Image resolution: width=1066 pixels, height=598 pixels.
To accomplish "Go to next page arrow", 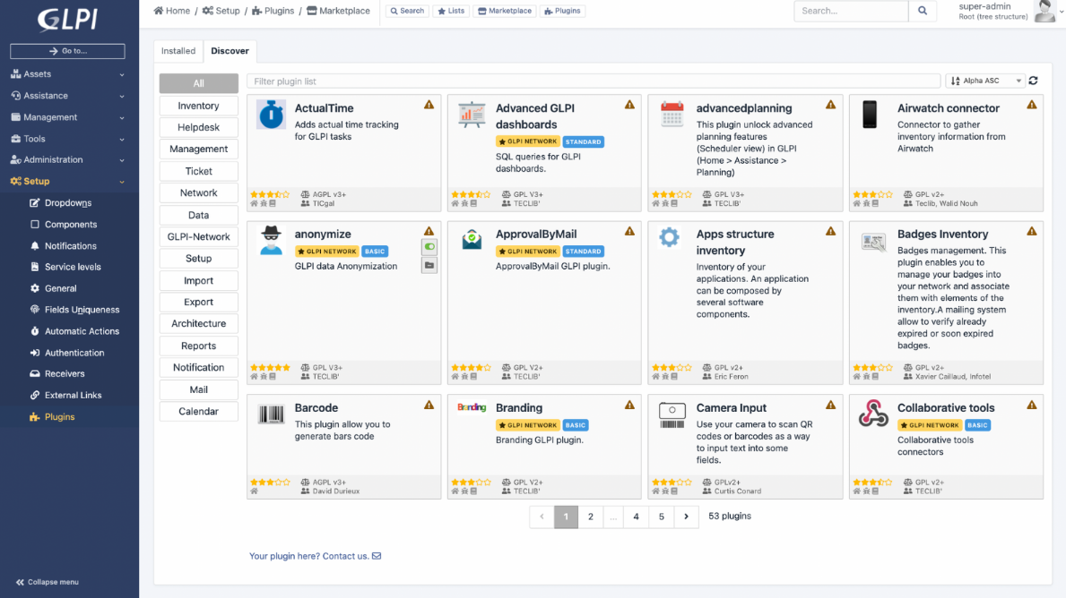I will 686,517.
